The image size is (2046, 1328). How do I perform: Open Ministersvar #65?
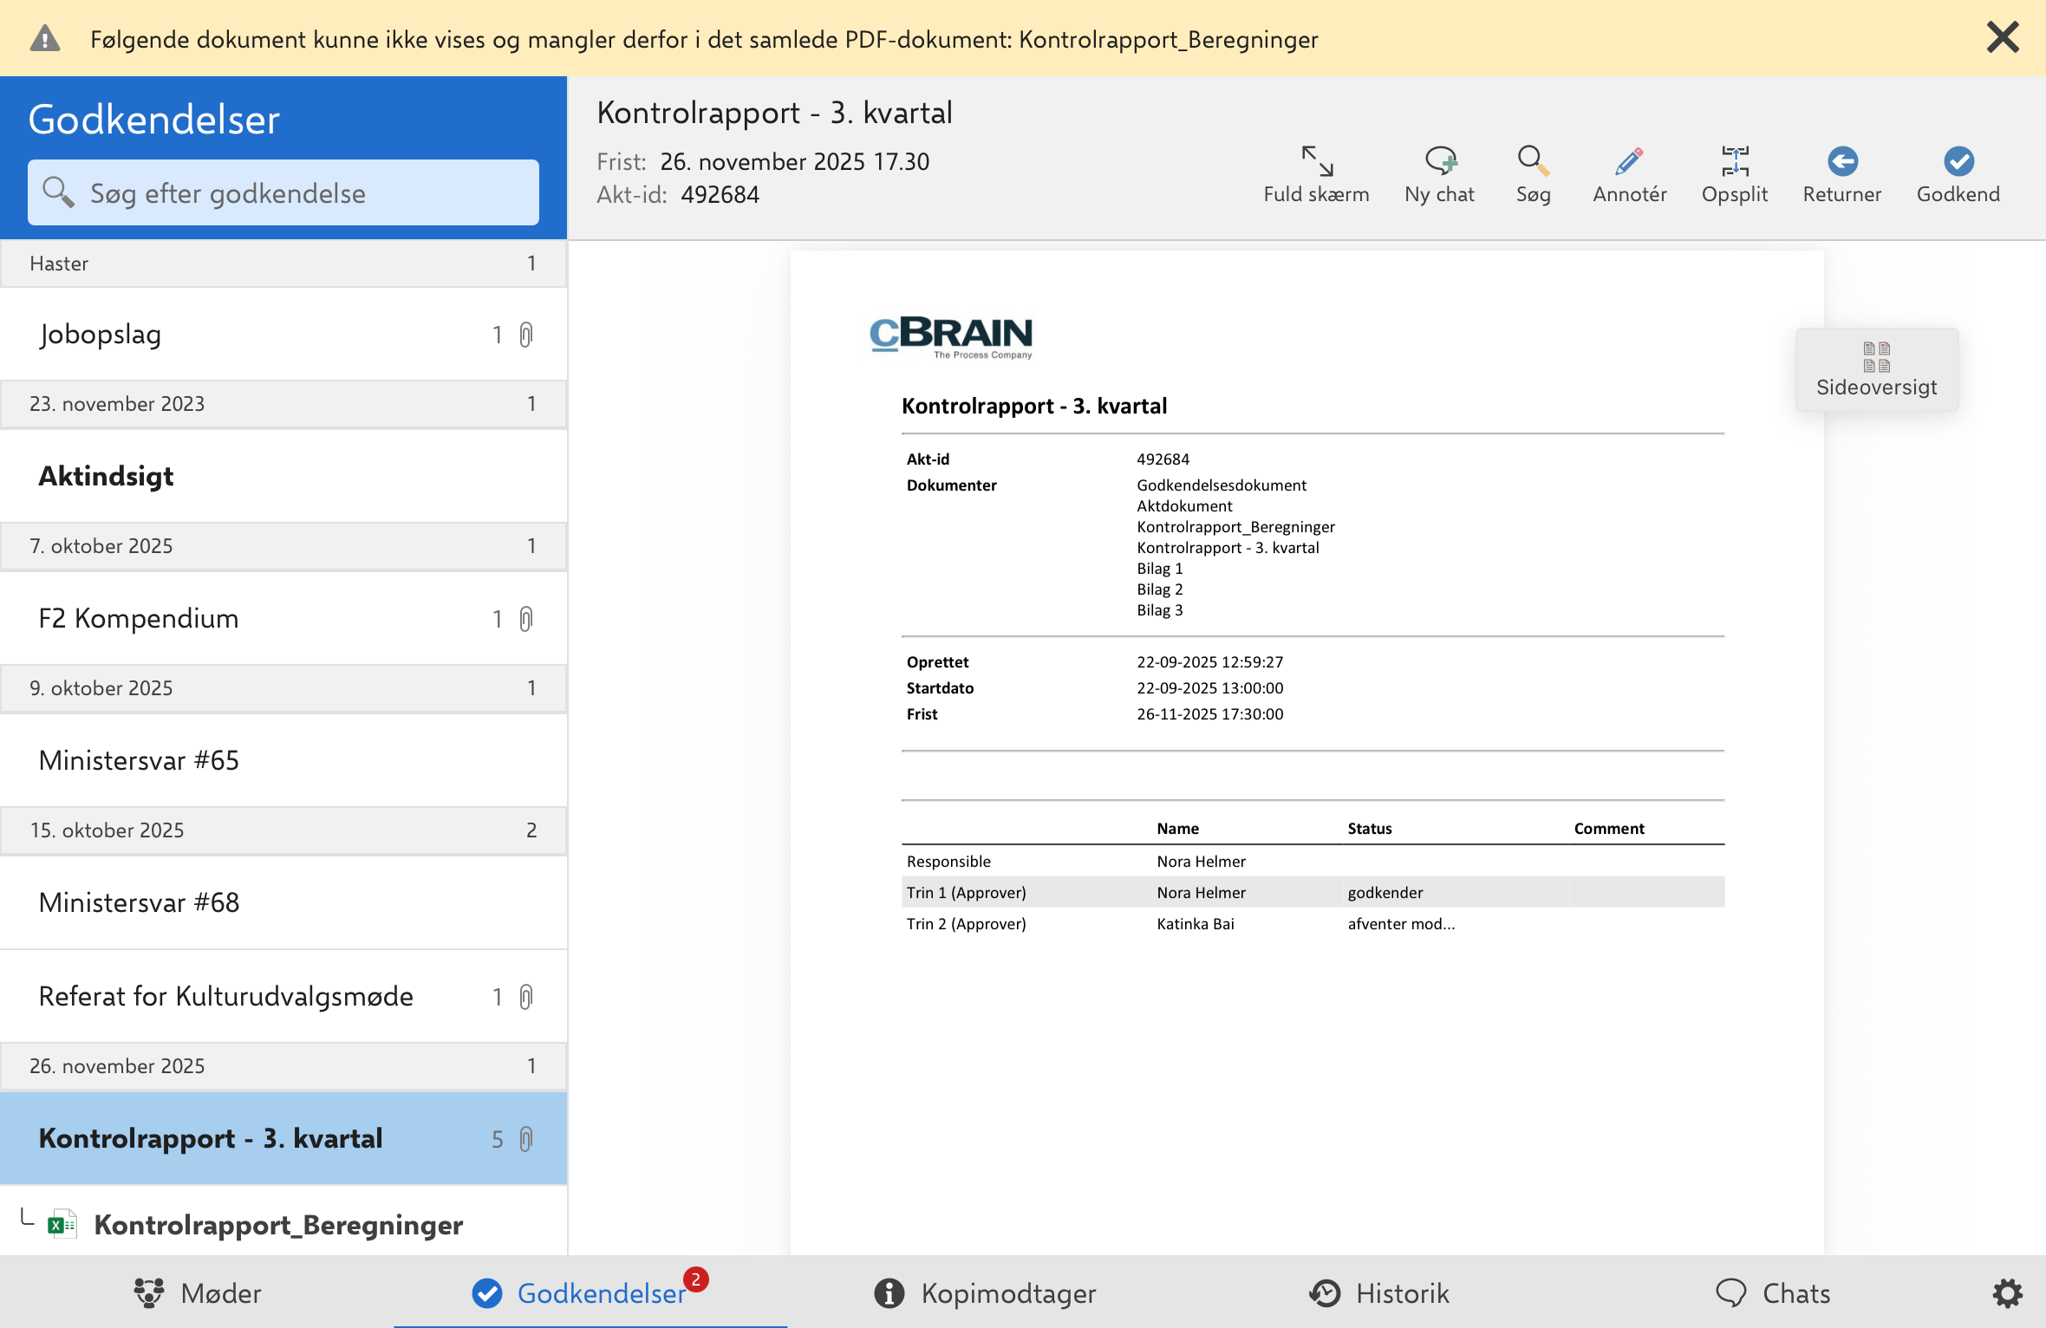(x=283, y=760)
